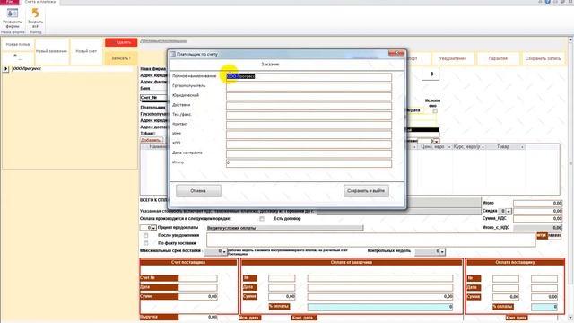This screenshot has height=323, width=574.
Task: Click the Новый счет button
Action: 86,51
